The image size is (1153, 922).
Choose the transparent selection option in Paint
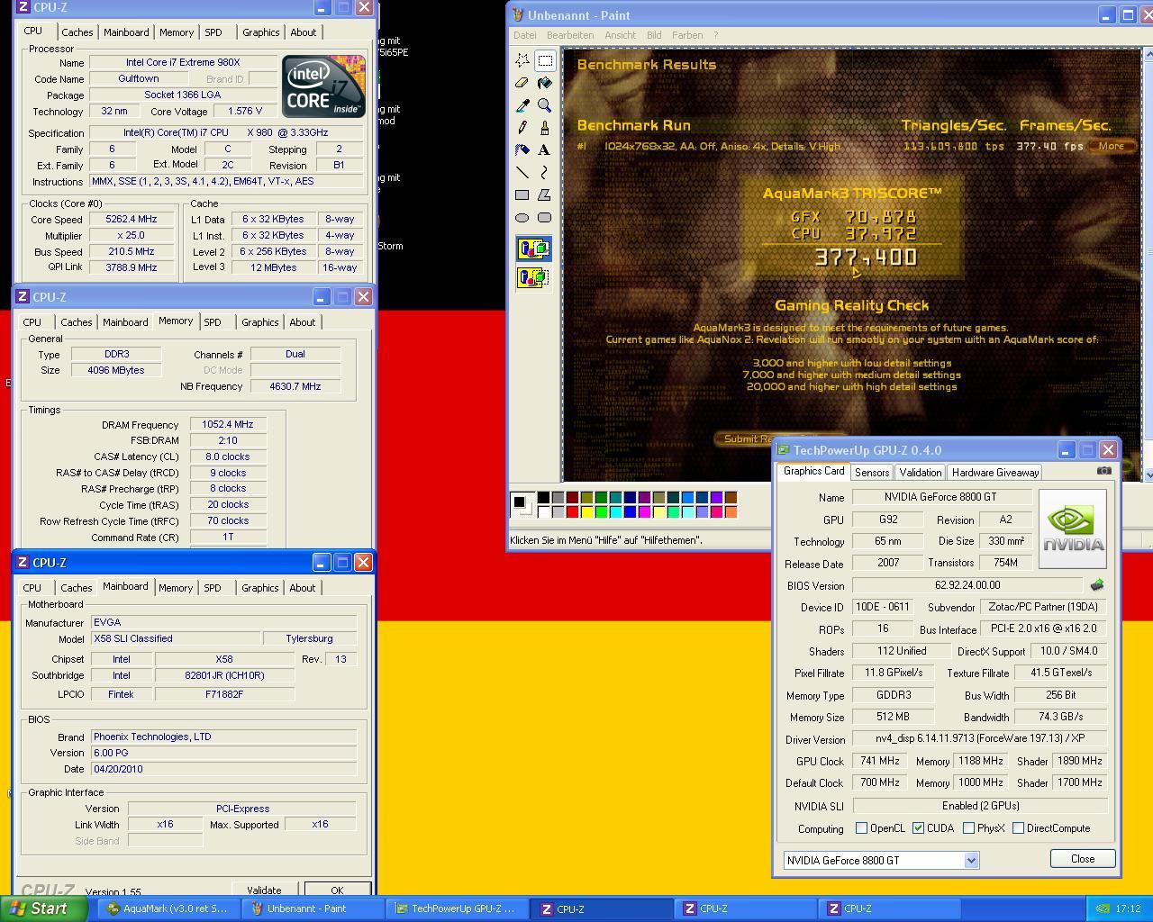(533, 277)
